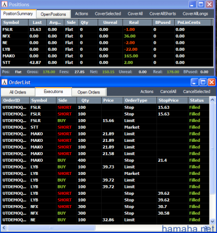The image size is (217, 233).
Task: Click Net value 150.15 in summary bar
Action: click(108, 72)
